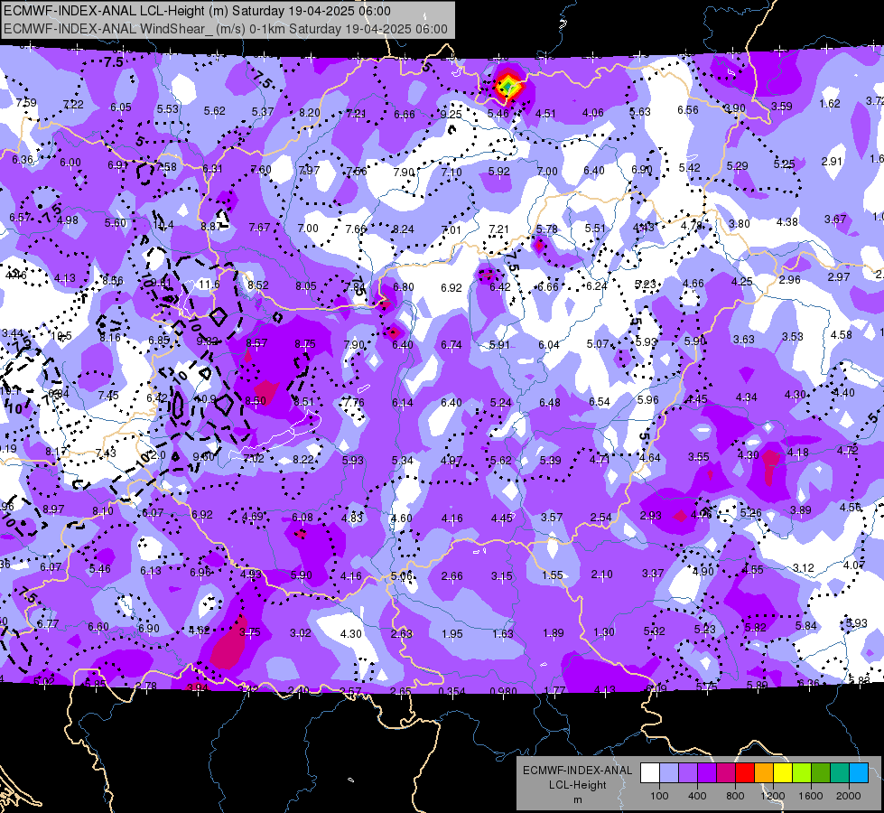Click the LCL-Height label inside the legend
This screenshot has height=813, width=884.
click(577, 785)
